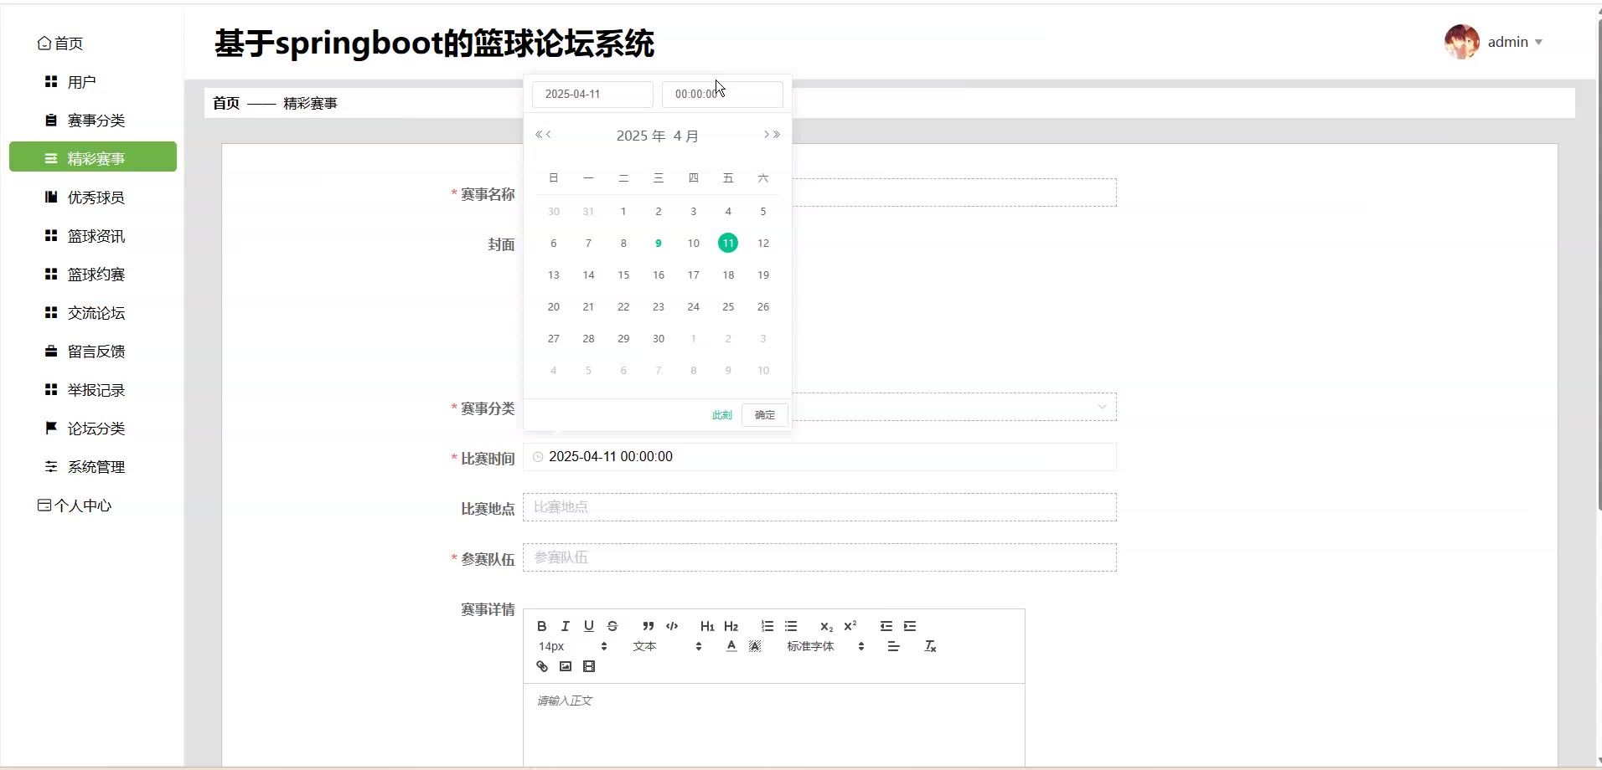Go to next month in calendar

click(x=767, y=135)
